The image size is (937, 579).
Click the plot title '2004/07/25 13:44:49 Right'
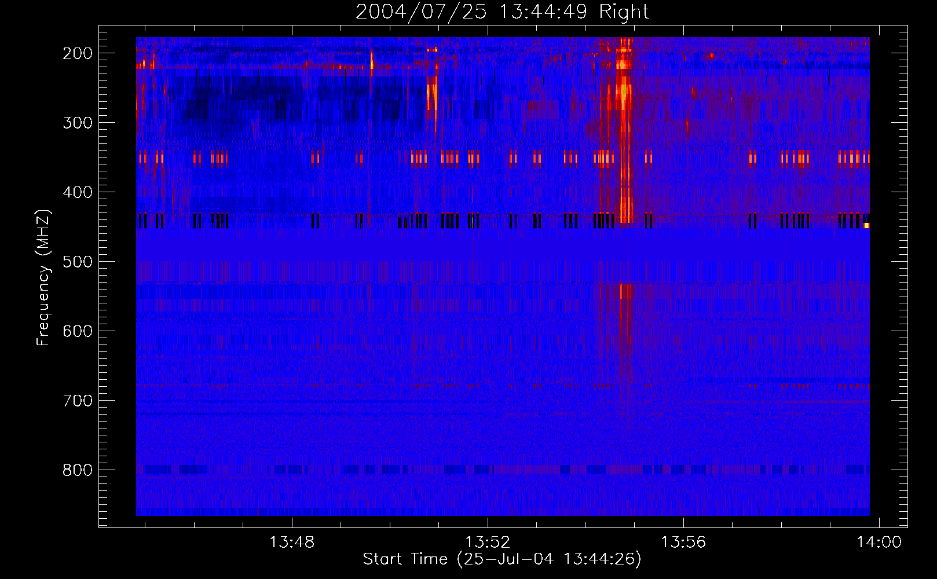502,12
